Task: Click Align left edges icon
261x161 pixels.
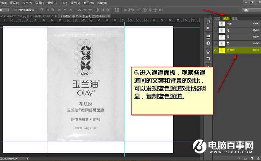Action: pyautogui.click(x=59, y=10)
